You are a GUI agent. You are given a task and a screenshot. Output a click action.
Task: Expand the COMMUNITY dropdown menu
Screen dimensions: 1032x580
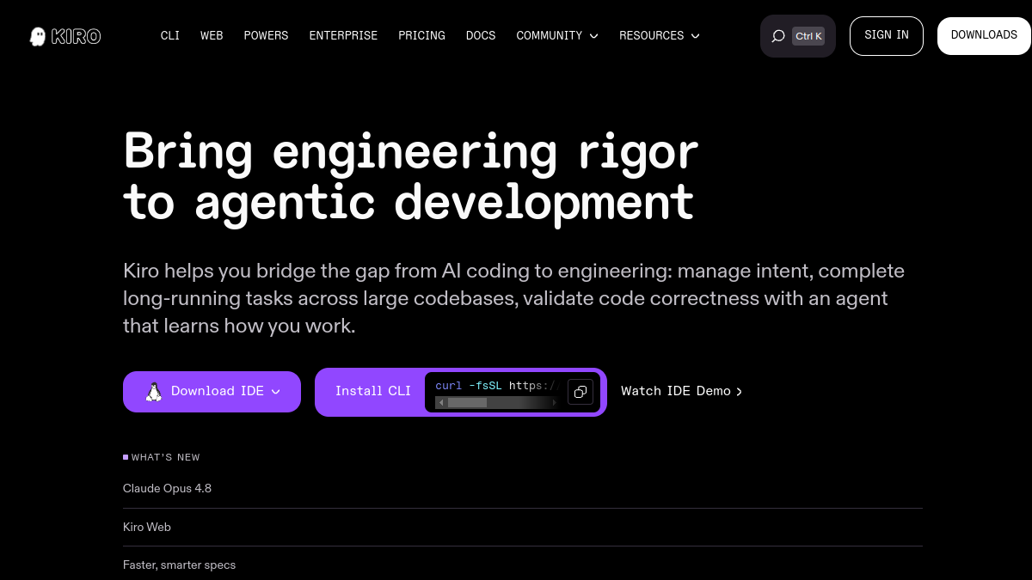click(557, 36)
